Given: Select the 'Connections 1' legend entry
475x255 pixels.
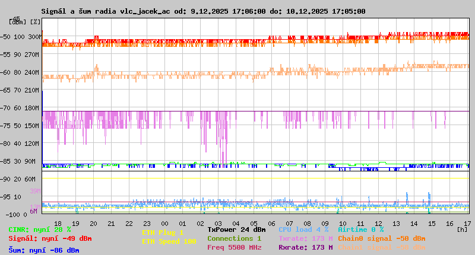Looking at the screenshot, I should (x=234, y=238).
